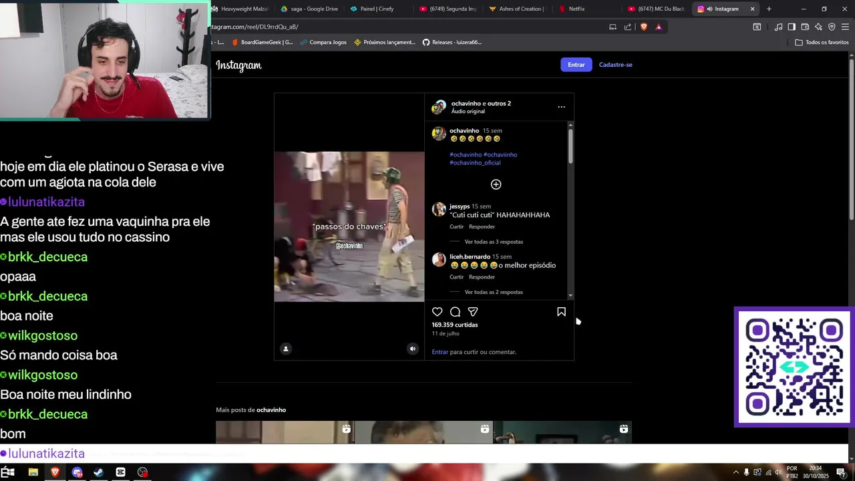
Task: Open the Próximos lançamentos bookmark
Action: (x=384, y=42)
